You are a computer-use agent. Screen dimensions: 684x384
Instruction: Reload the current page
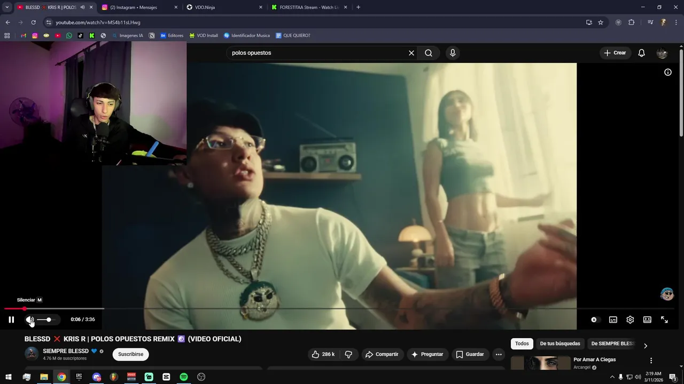tap(33, 22)
